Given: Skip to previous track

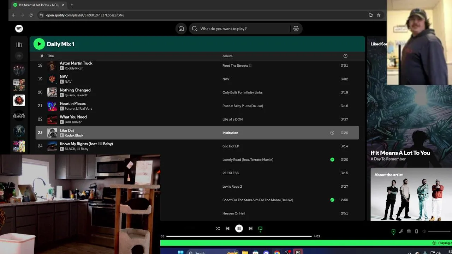Looking at the screenshot, I should (228, 229).
